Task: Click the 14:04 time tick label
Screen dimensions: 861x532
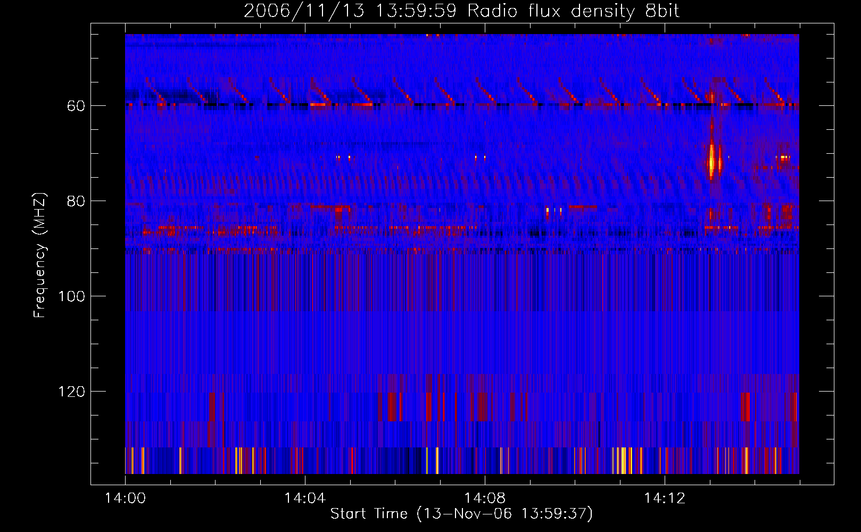Action: click(305, 498)
